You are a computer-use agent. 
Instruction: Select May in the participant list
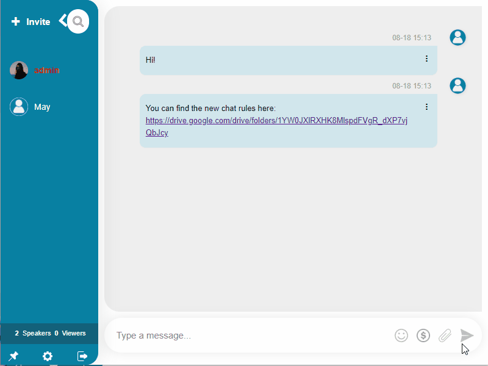tap(43, 107)
